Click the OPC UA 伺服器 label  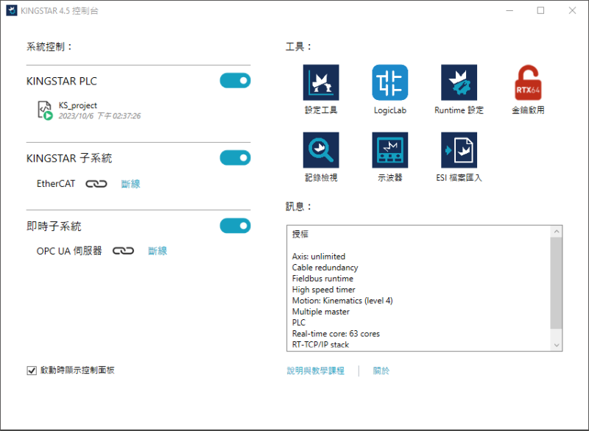point(69,251)
